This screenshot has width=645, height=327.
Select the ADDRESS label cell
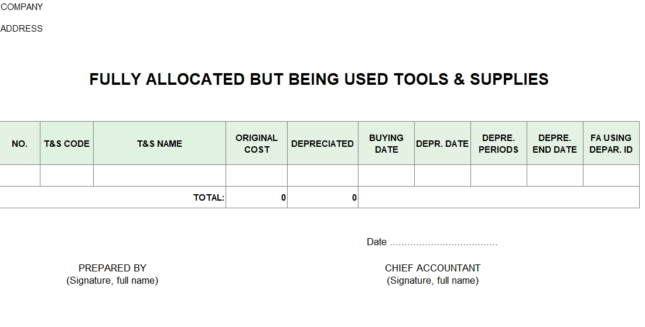22,29
